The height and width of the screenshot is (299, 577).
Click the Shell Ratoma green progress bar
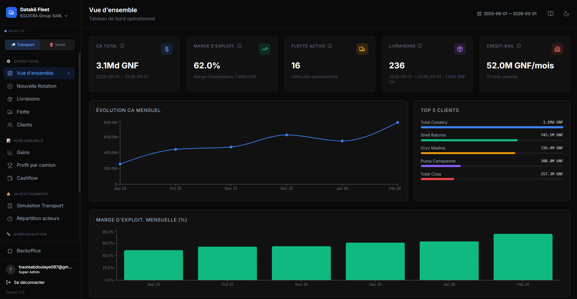pos(469,140)
